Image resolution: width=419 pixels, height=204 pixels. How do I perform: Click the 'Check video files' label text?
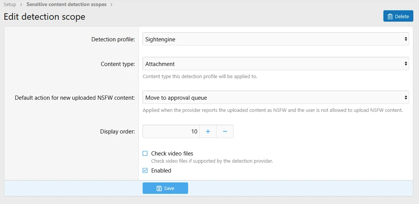point(172,154)
